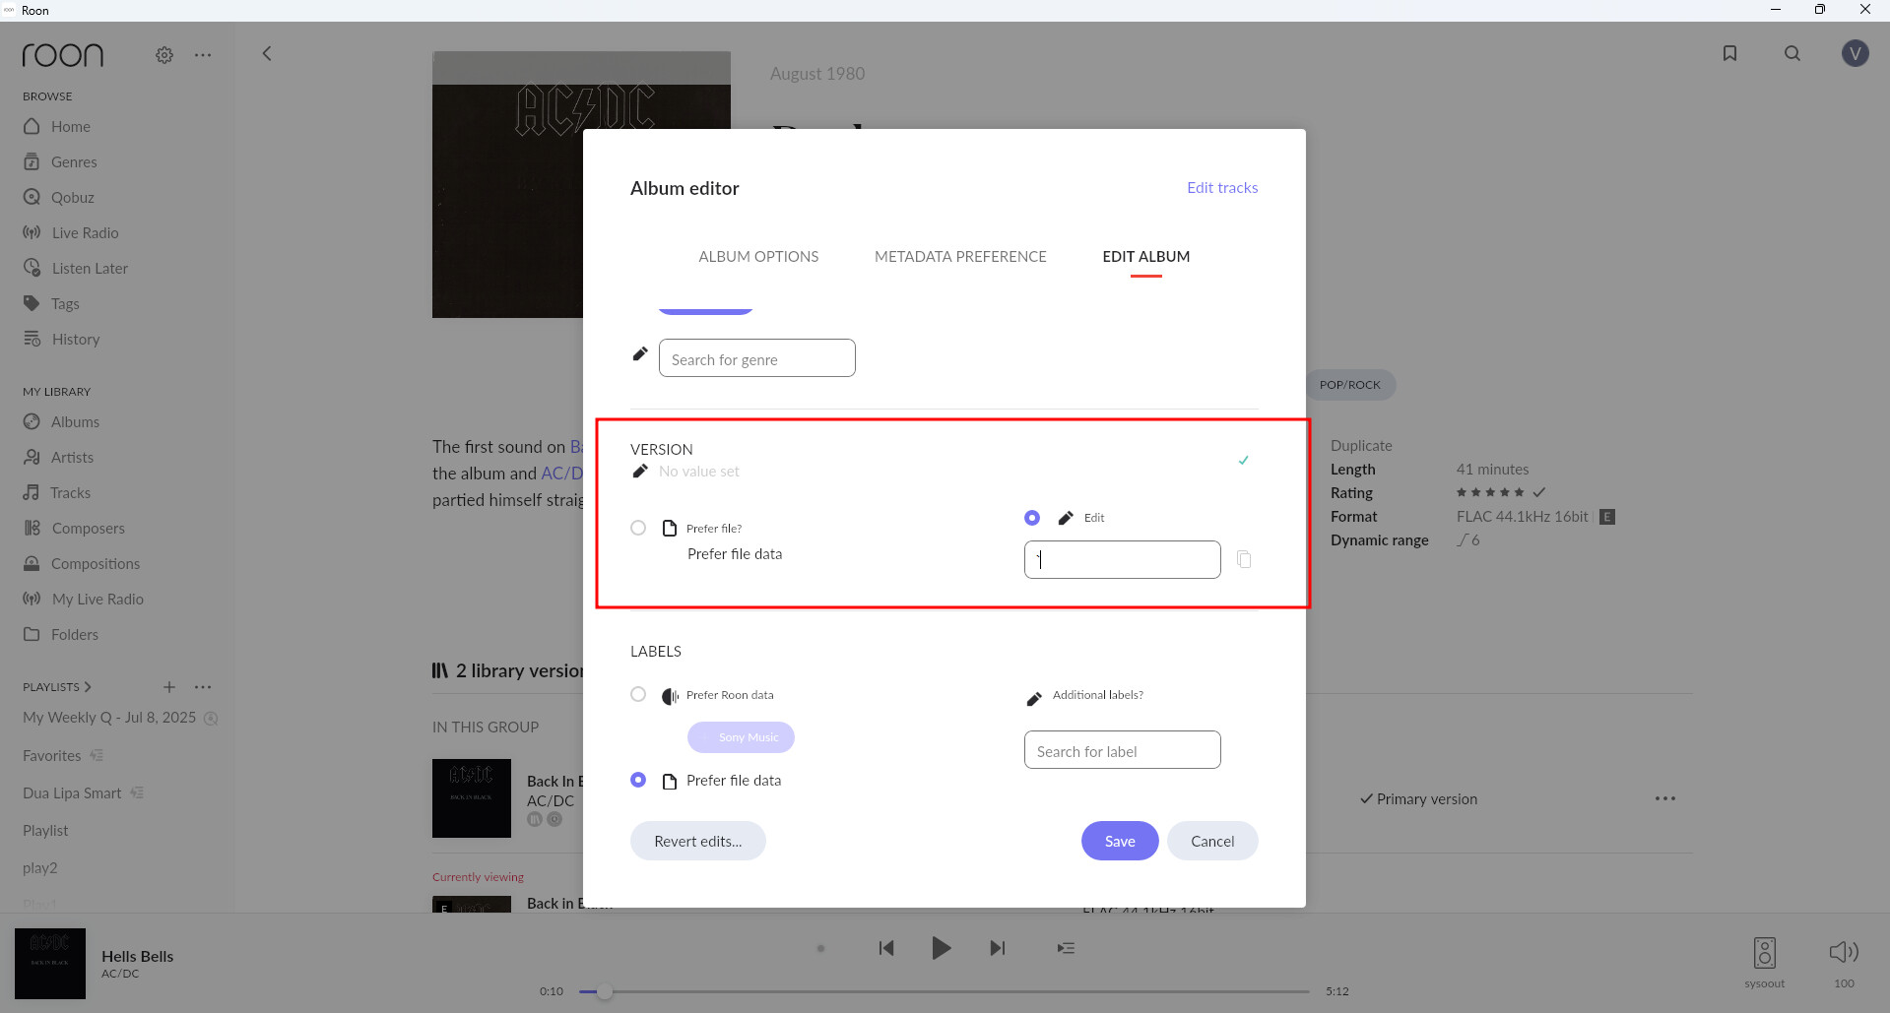
Task: Select Labels 'Prefer file data' radio button
Action: [638, 780]
